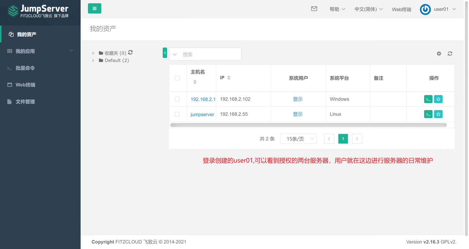Open table column settings gear
Viewport: 469px width, 249px height.
(439, 54)
